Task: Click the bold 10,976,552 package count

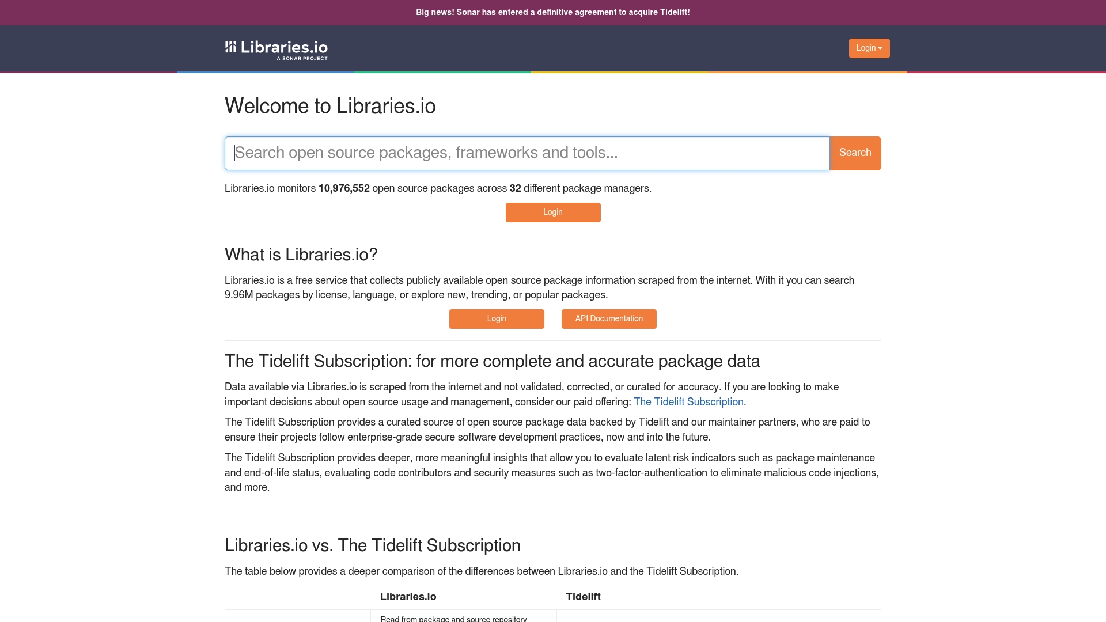Action: pyautogui.click(x=344, y=189)
